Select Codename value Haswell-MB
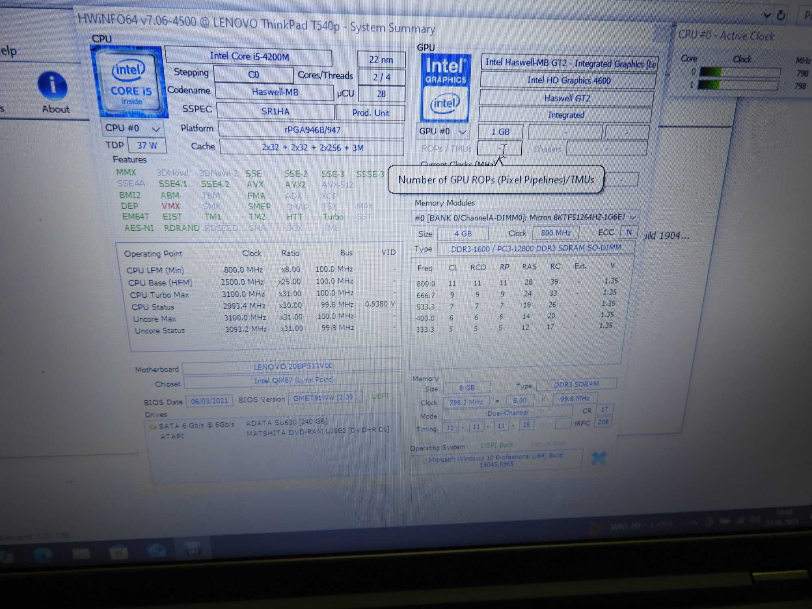Image resolution: width=812 pixels, height=609 pixels. click(274, 92)
